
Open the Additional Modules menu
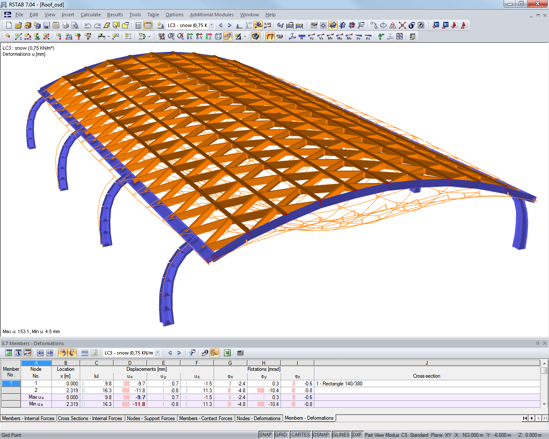click(212, 15)
